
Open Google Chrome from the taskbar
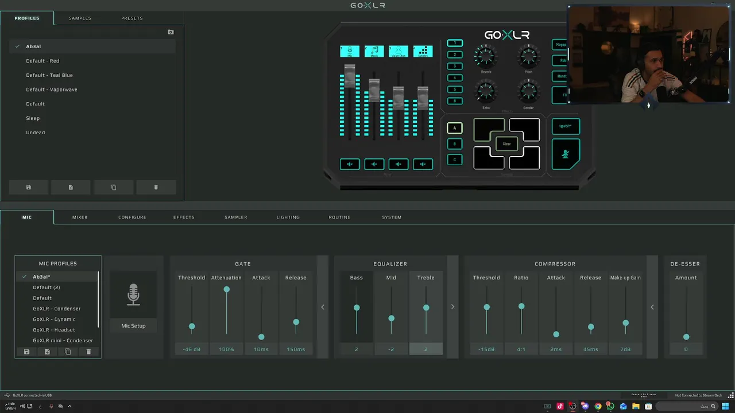point(598,406)
